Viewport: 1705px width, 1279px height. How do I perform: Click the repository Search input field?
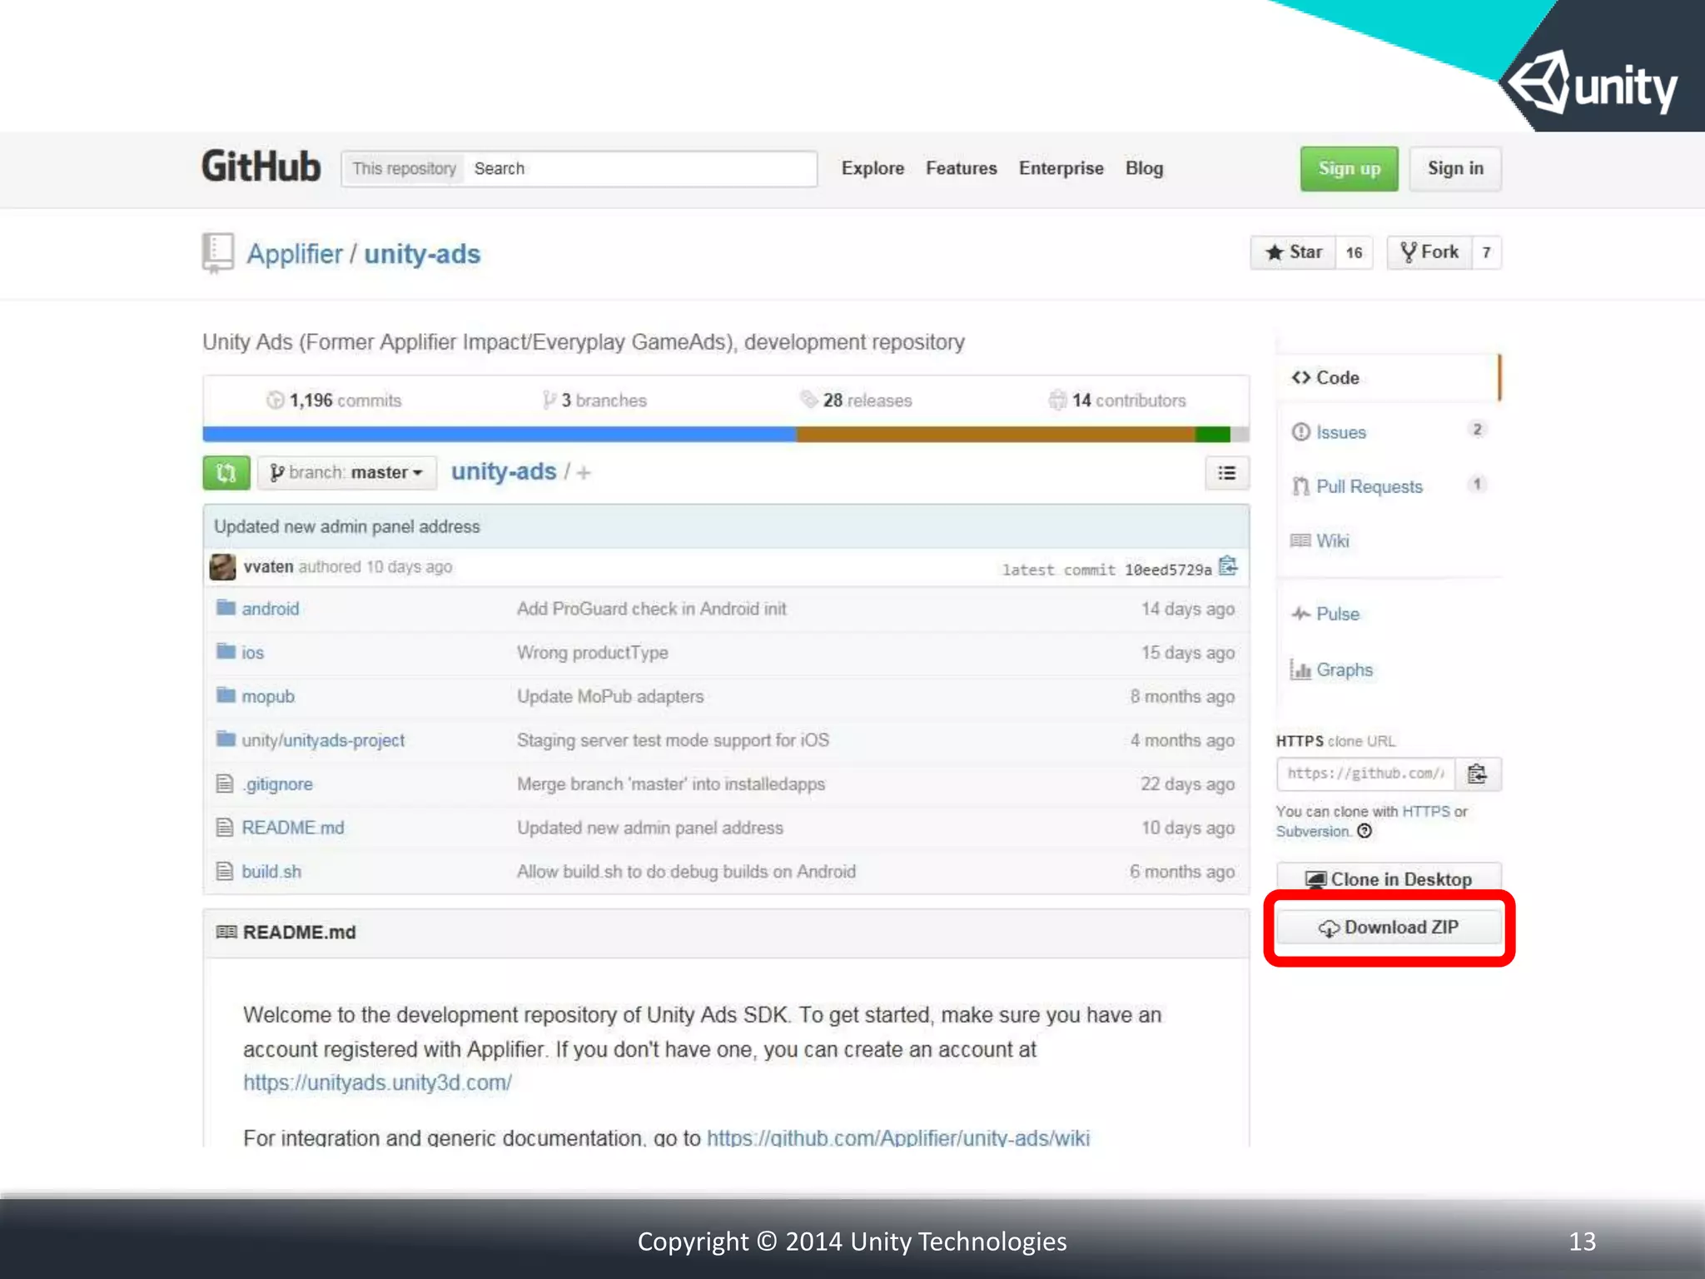[639, 169]
